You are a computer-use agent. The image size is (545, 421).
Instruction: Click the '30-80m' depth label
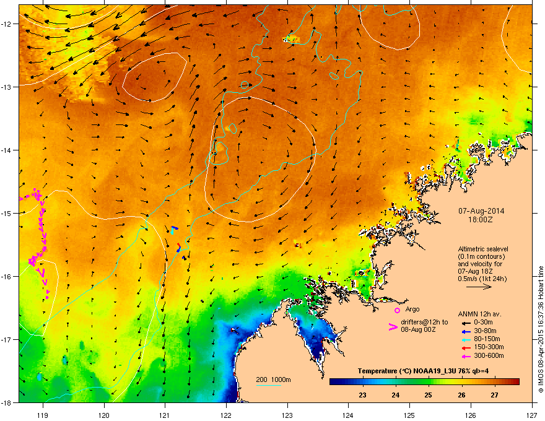tap(485, 331)
